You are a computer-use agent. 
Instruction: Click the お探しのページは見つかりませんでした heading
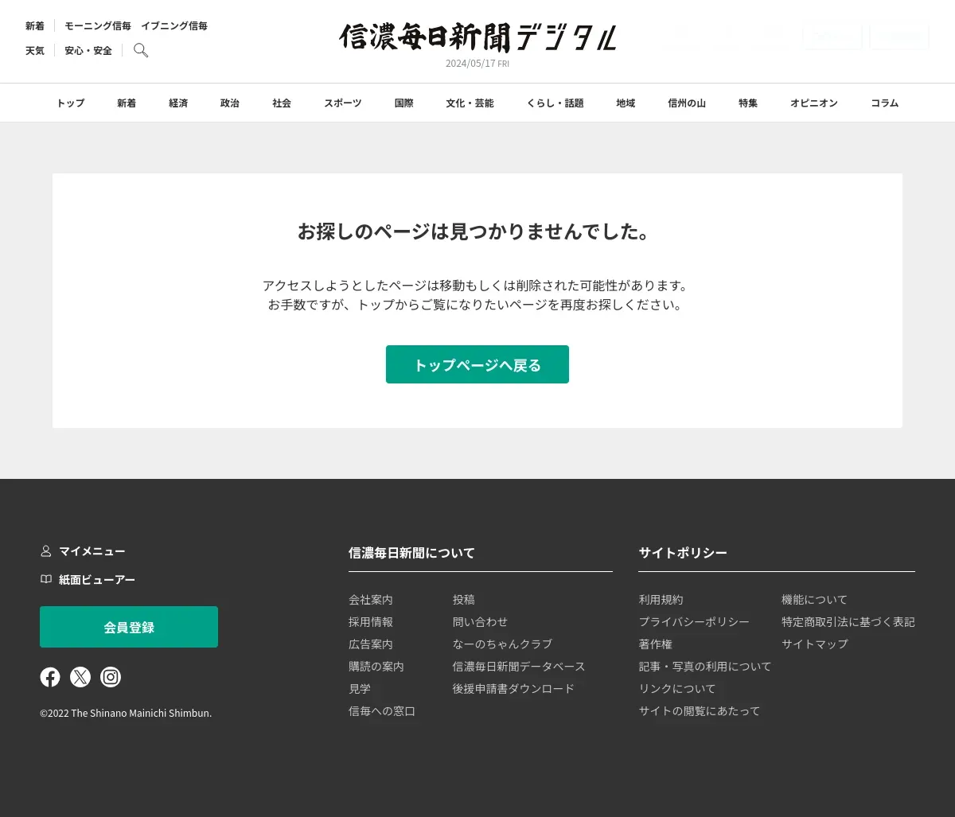pyautogui.click(x=477, y=231)
